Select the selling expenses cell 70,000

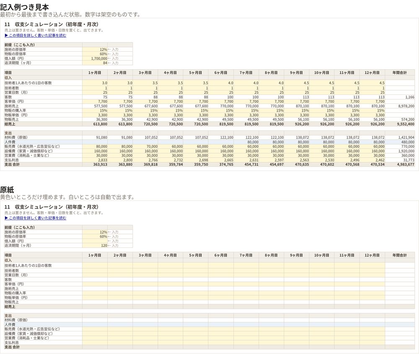[x=145, y=146]
